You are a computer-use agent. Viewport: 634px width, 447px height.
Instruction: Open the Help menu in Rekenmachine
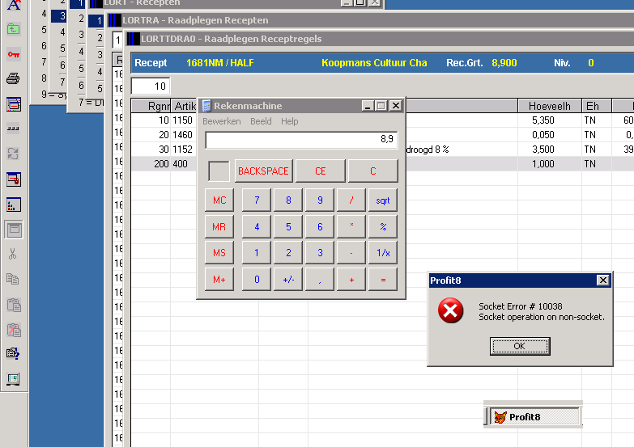click(x=290, y=121)
